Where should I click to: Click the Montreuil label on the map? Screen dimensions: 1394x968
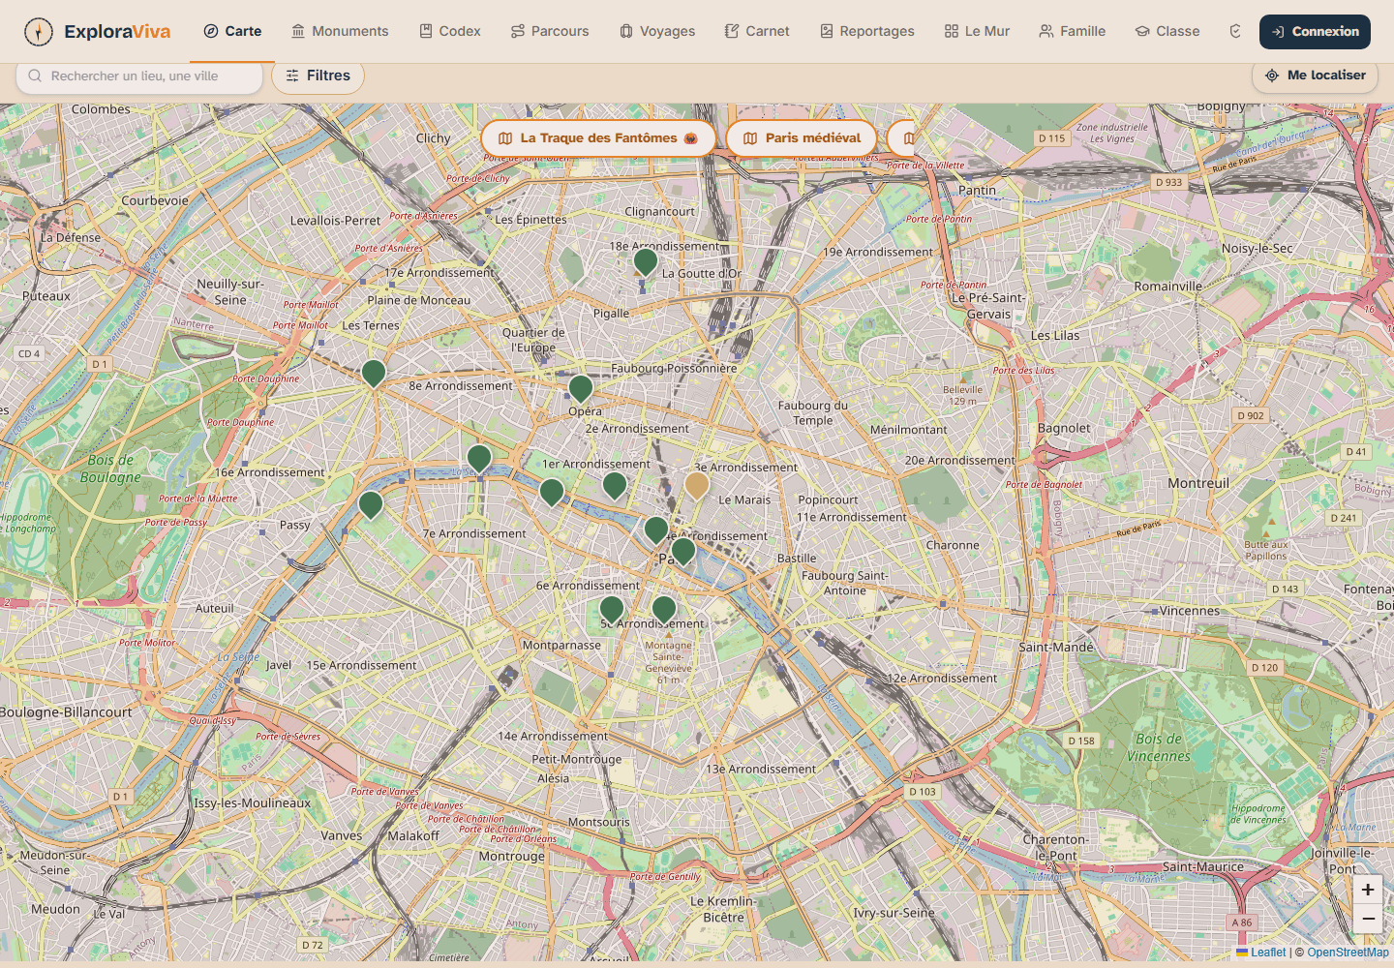pos(1198,483)
